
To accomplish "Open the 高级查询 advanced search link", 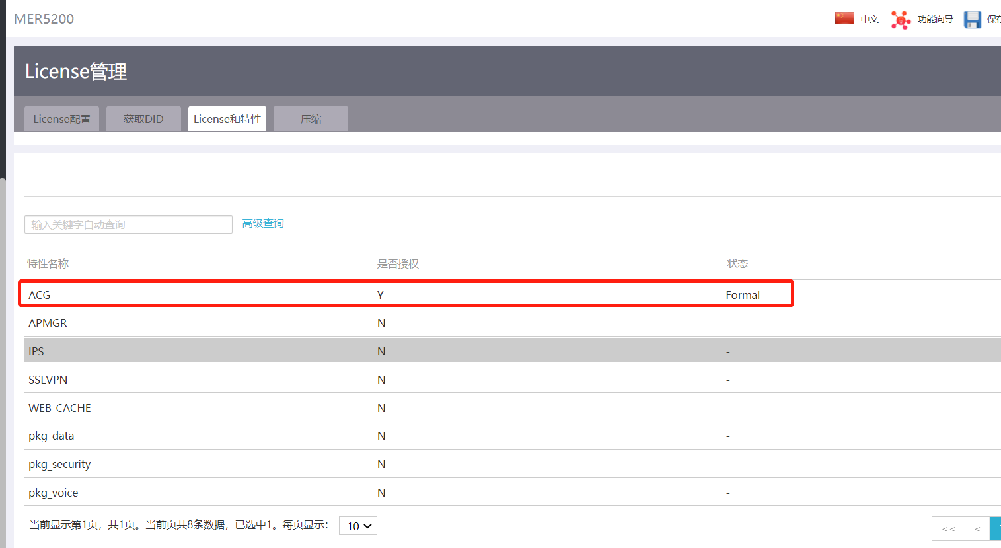I will 263,224.
